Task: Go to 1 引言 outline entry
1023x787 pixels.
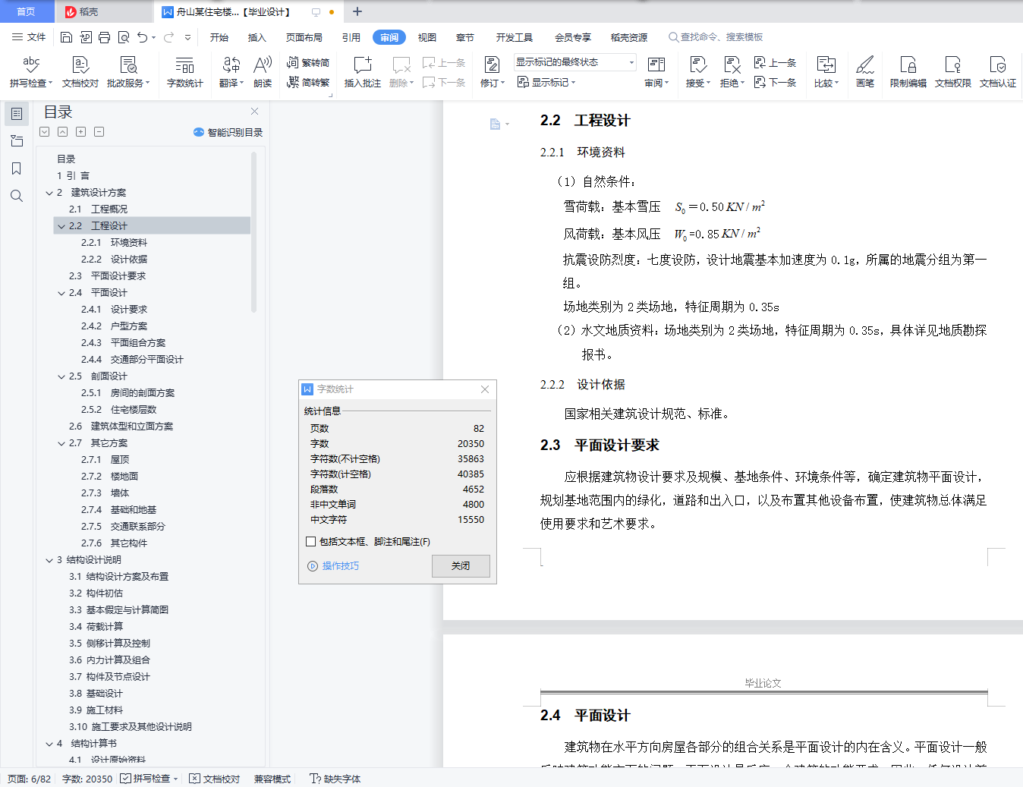Action: [74, 176]
